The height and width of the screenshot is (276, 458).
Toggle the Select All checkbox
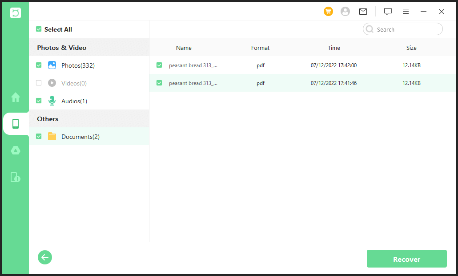coord(39,29)
